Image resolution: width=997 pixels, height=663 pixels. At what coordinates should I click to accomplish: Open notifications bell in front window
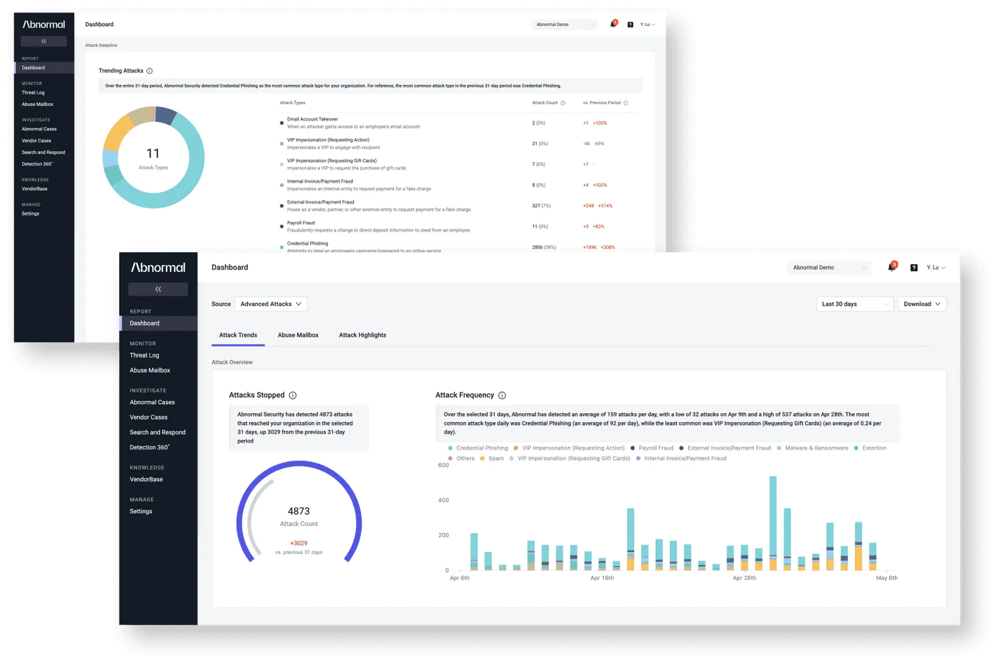tap(892, 267)
